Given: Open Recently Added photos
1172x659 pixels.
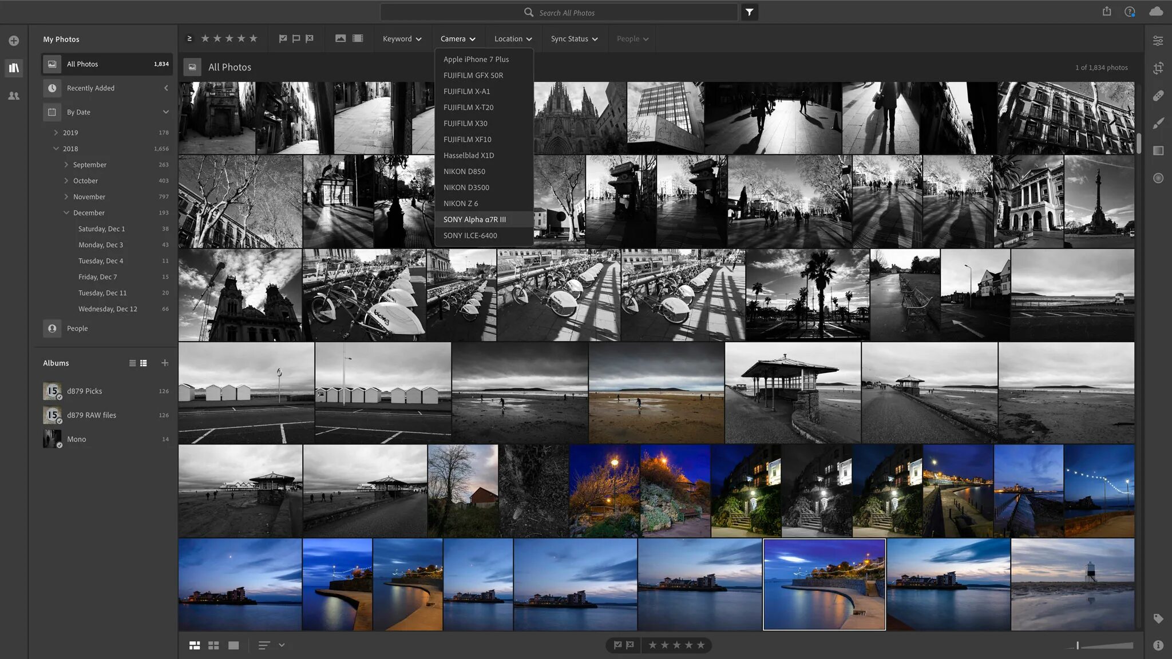Looking at the screenshot, I should pos(90,88).
